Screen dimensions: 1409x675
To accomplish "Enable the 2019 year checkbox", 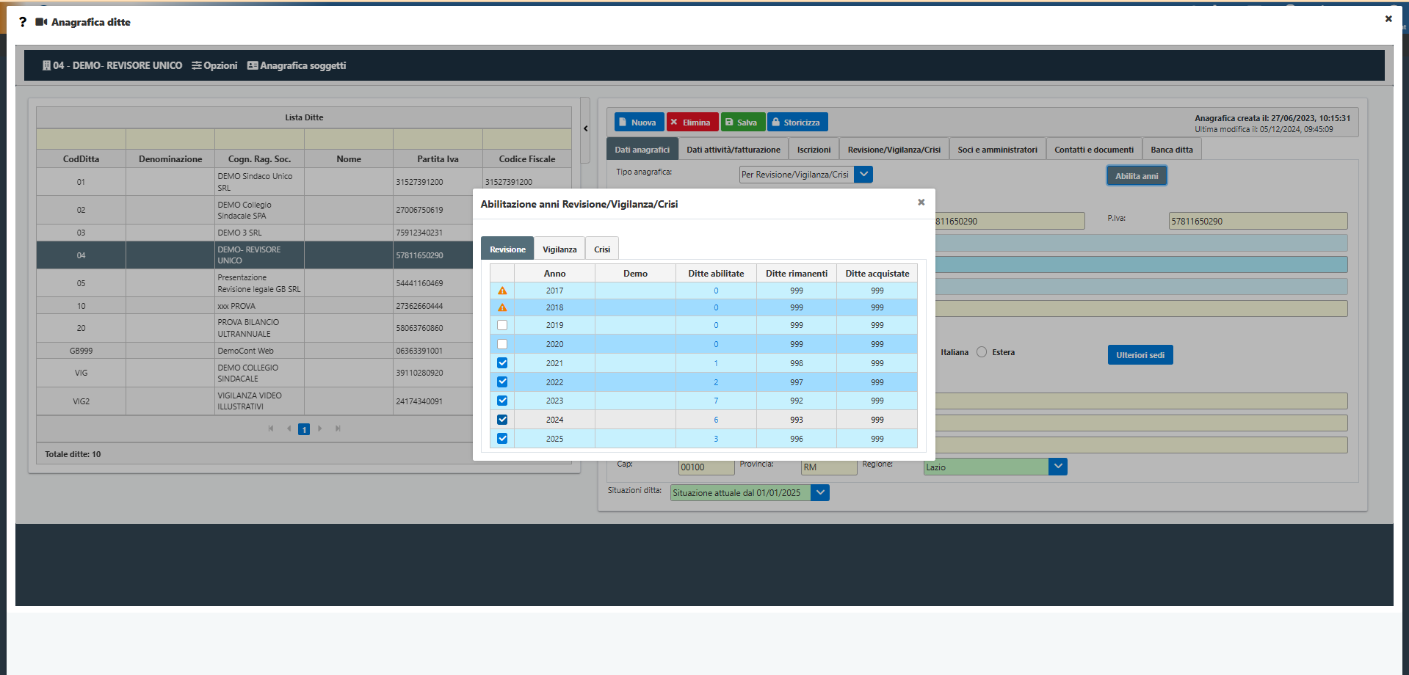I will (502, 325).
